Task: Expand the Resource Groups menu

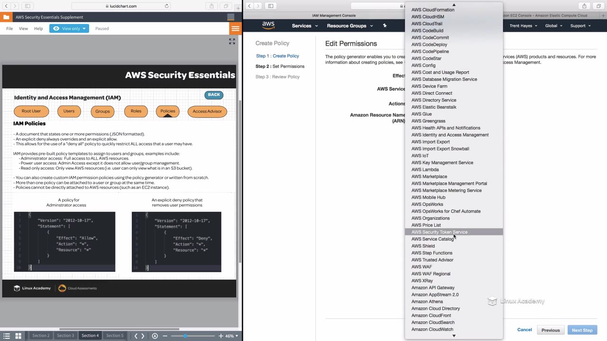Action: 350,26
